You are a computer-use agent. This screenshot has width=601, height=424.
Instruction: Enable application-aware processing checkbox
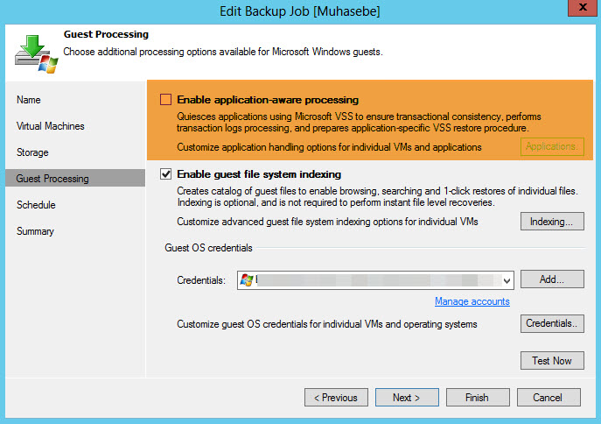pos(166,100)
